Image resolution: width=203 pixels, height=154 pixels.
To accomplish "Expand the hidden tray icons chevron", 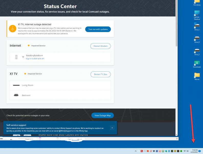I will 136,151.
